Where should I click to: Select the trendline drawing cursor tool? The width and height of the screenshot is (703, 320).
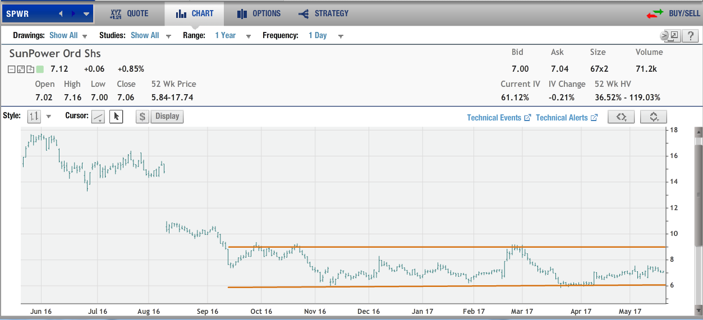coord(98,117)
